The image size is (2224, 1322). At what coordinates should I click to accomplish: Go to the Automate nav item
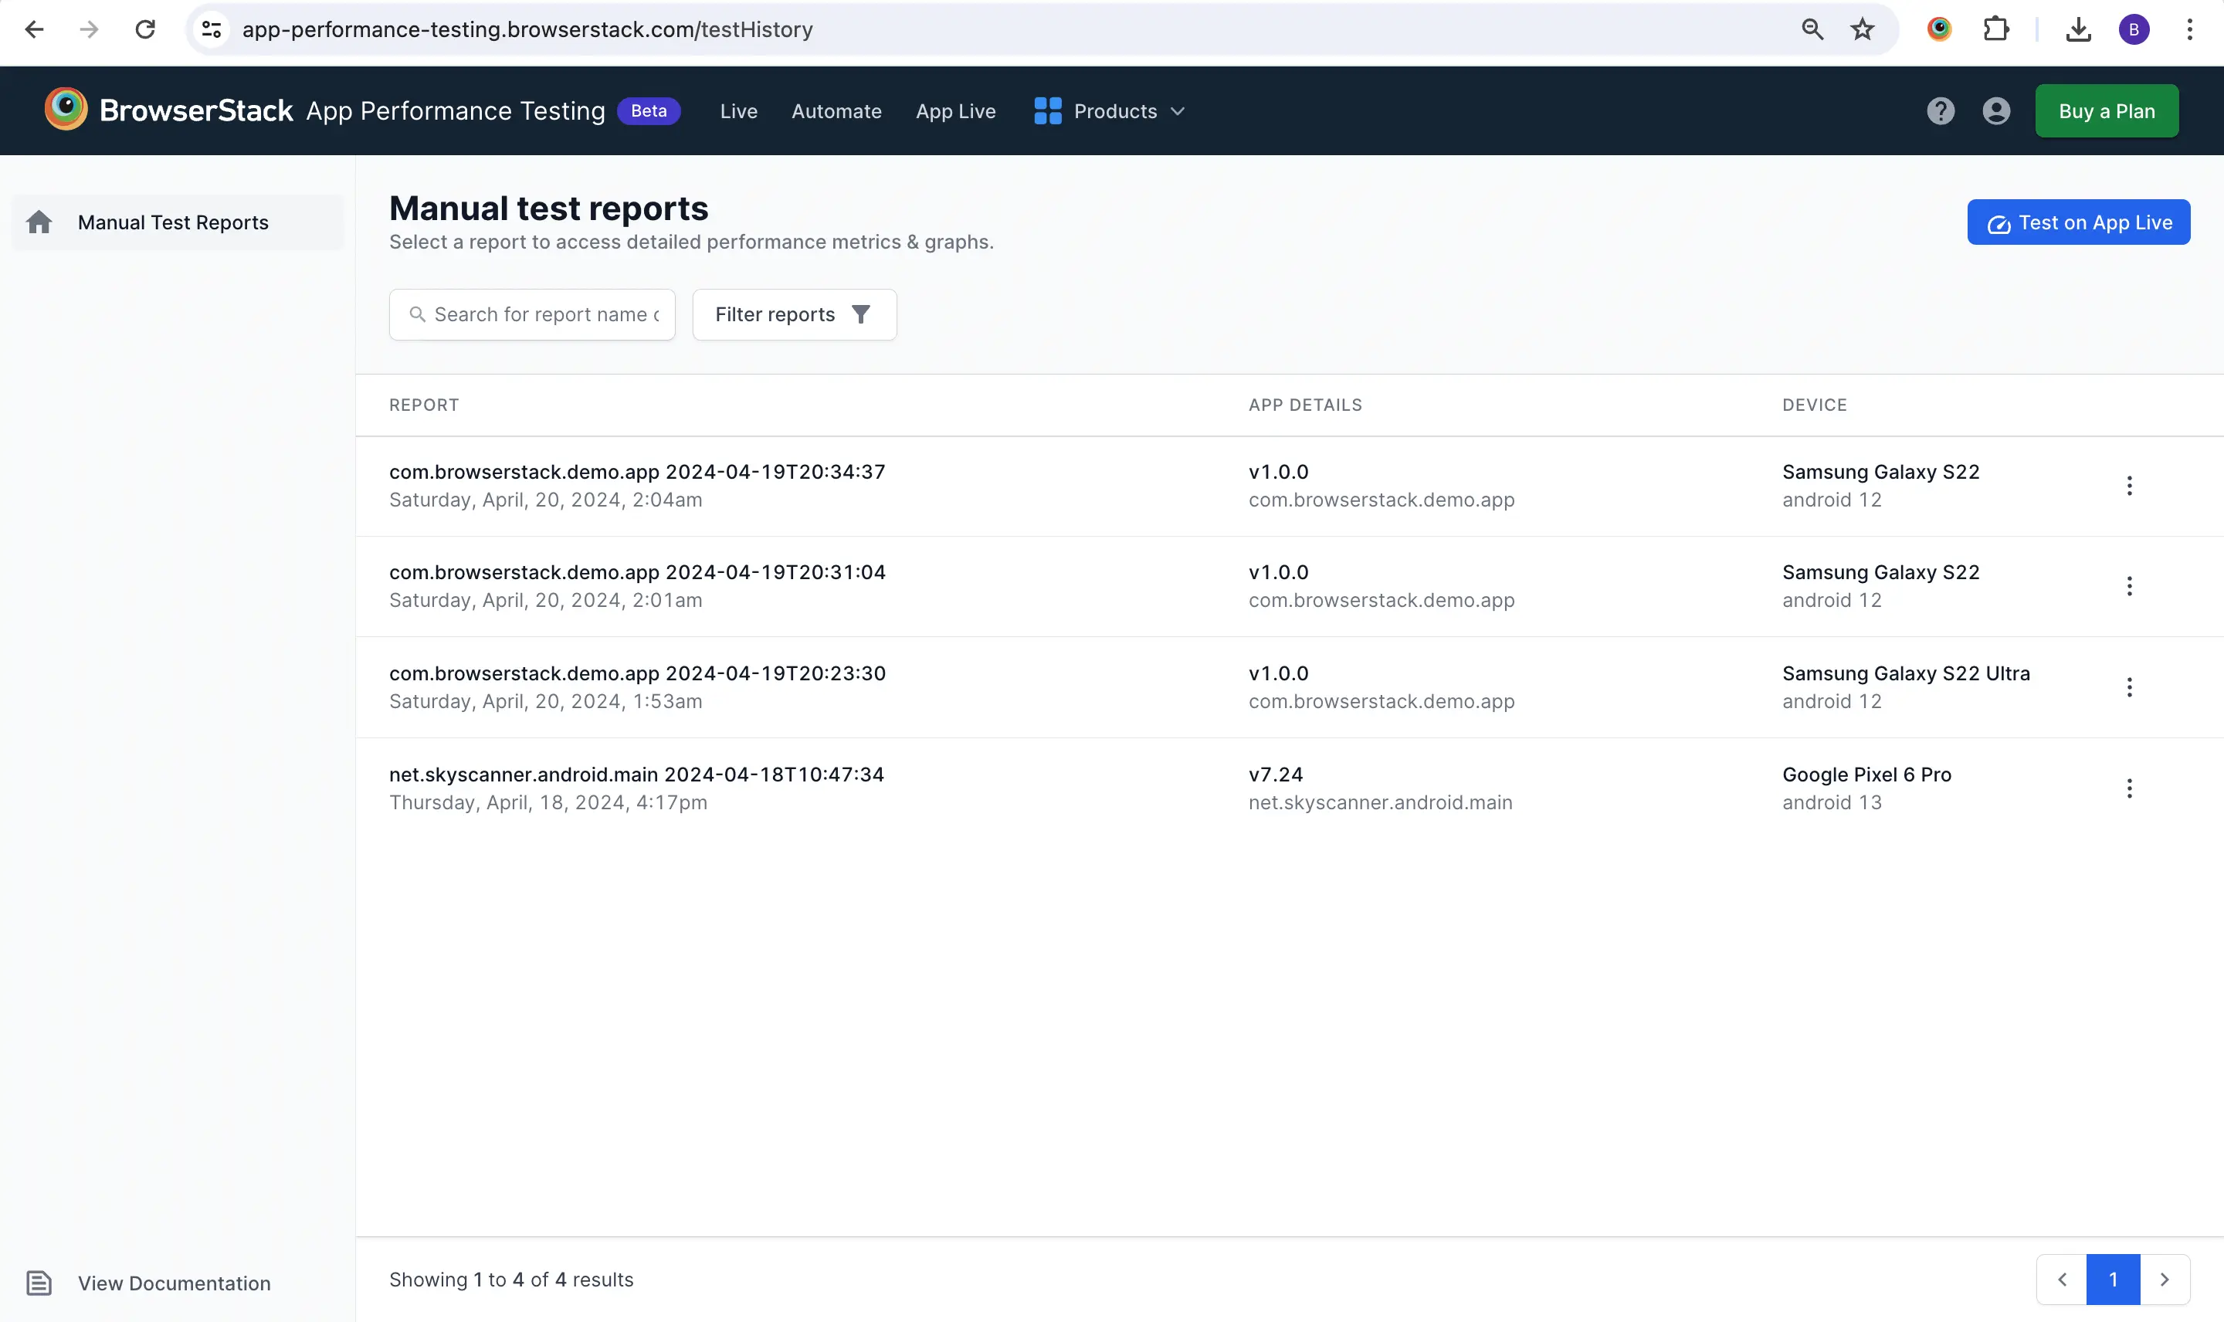pyautogui.click(x=836, y=111)
